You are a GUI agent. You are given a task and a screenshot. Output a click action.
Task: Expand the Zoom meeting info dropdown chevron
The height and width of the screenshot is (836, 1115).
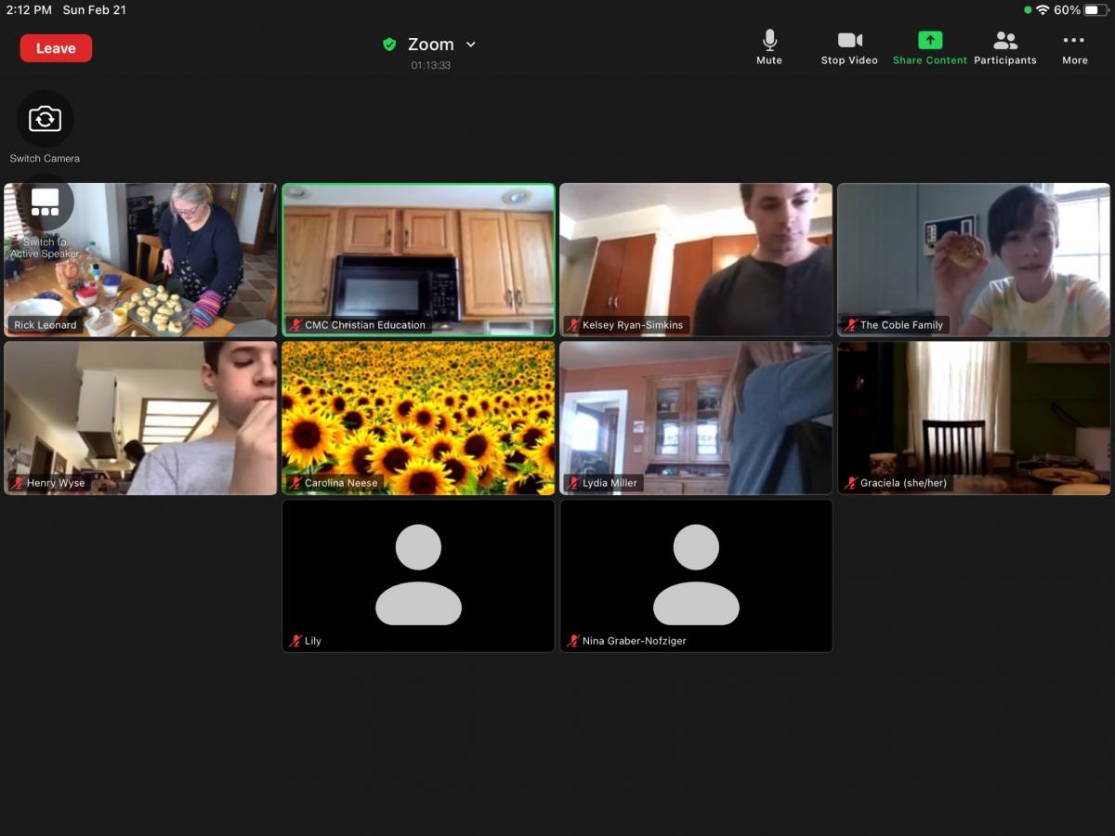[x=470, y=45]
